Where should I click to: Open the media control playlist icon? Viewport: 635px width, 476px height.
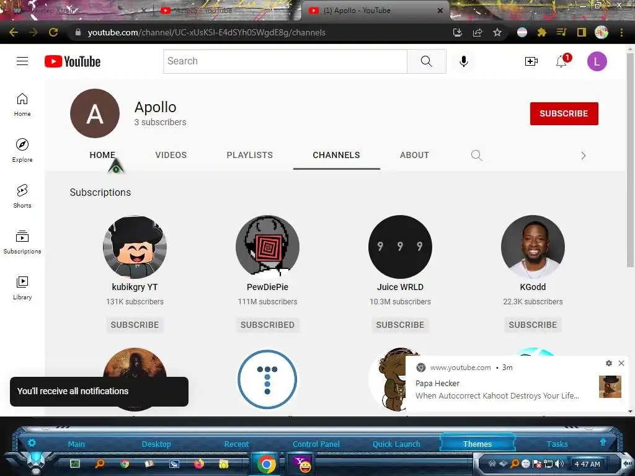tap(561, 32)
